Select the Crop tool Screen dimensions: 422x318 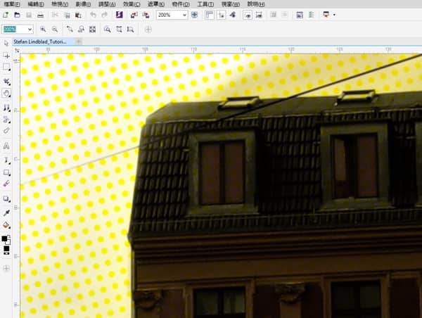(6, 82)
